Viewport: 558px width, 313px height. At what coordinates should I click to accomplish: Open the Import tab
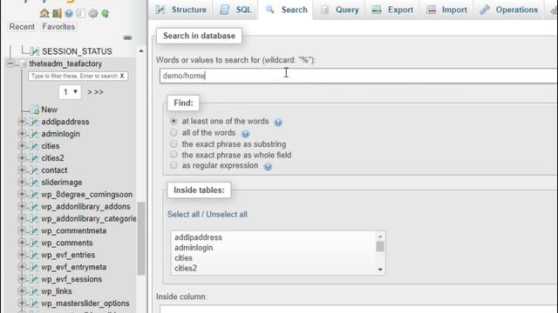(446, 10)
